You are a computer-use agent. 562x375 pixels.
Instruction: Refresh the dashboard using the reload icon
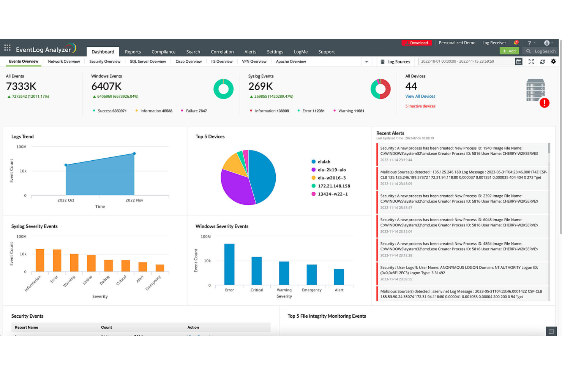543,61
